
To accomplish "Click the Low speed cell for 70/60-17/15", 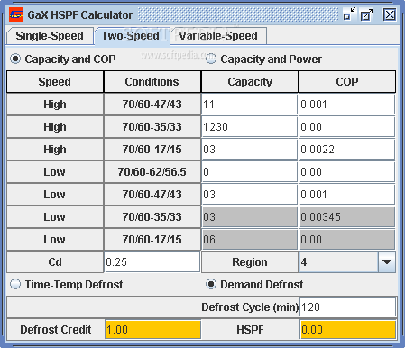I will [55, 240].
